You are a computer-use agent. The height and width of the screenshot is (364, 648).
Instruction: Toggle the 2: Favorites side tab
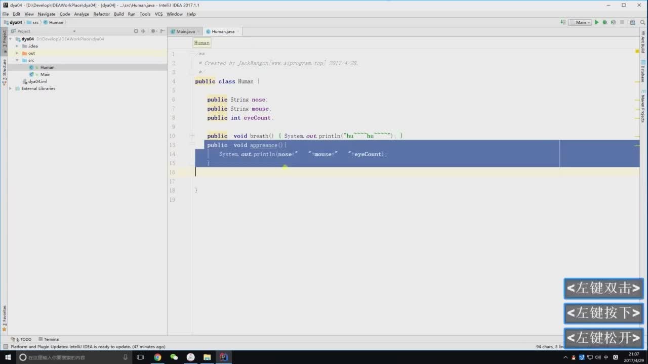[x=4, y=318]
